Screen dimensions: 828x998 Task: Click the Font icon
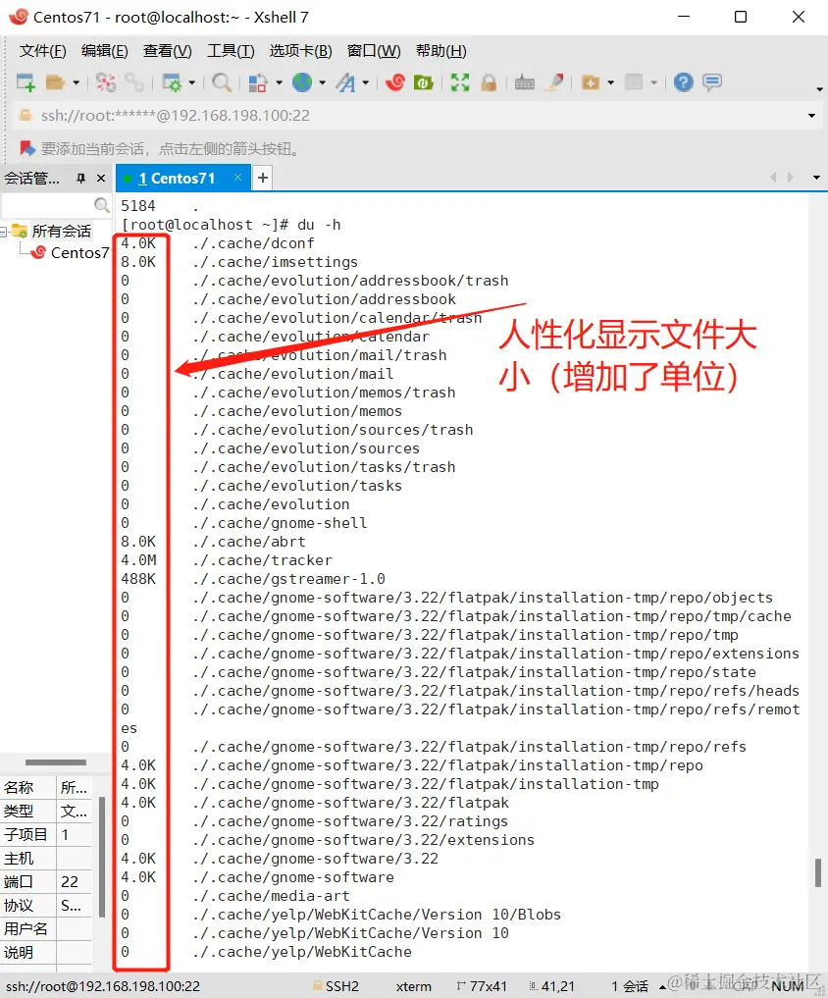click(345, 82)
